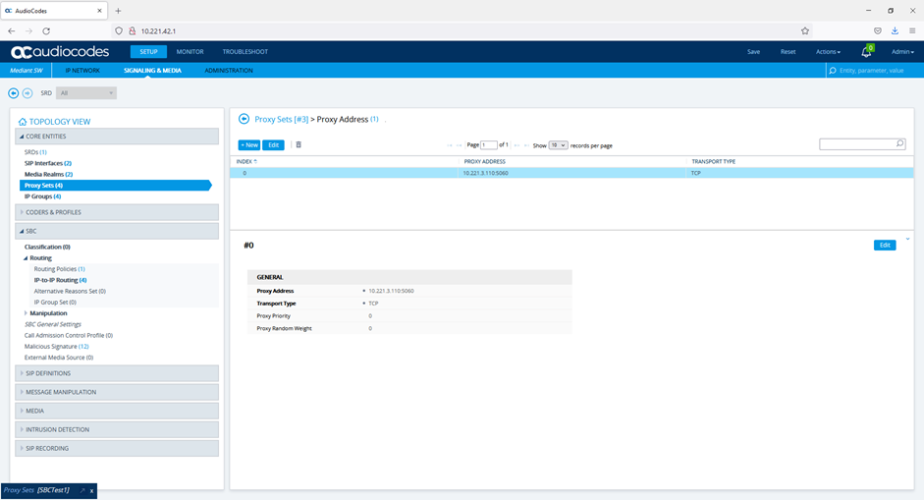Viewport: 924px width, 500px height.
Task: Open the IP NETWORK tab
Action: tap(82, 70)
